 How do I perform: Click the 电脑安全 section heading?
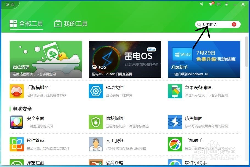[22, 109]
